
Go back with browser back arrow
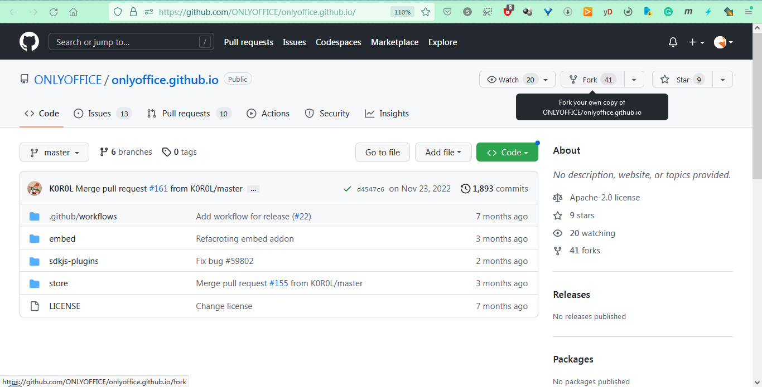click(x=13, y=12)
